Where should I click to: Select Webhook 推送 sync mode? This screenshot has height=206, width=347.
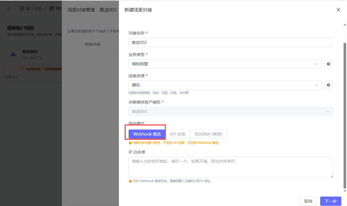click(x=147, y=134)
